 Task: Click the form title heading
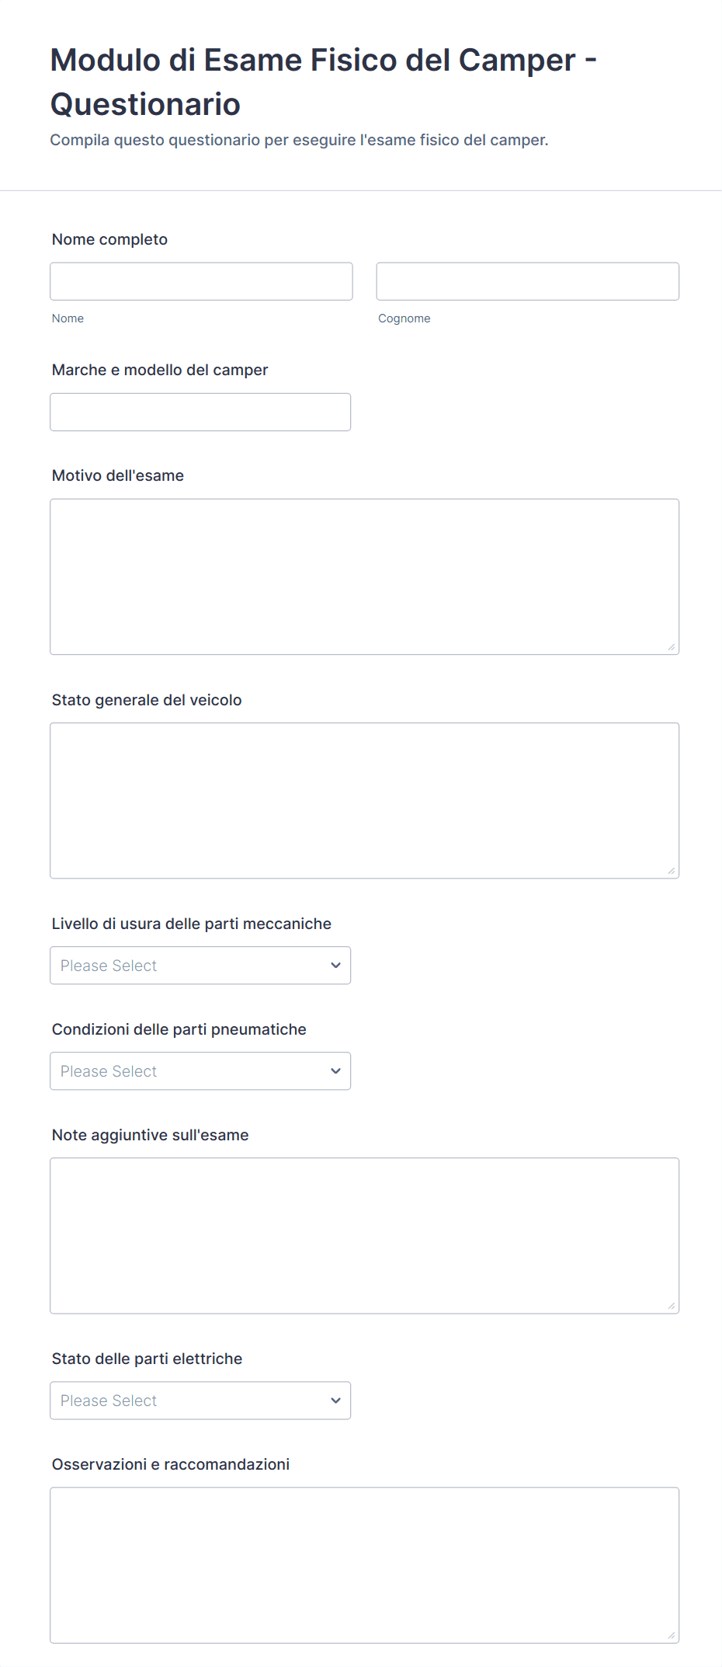tap(323, 82)
